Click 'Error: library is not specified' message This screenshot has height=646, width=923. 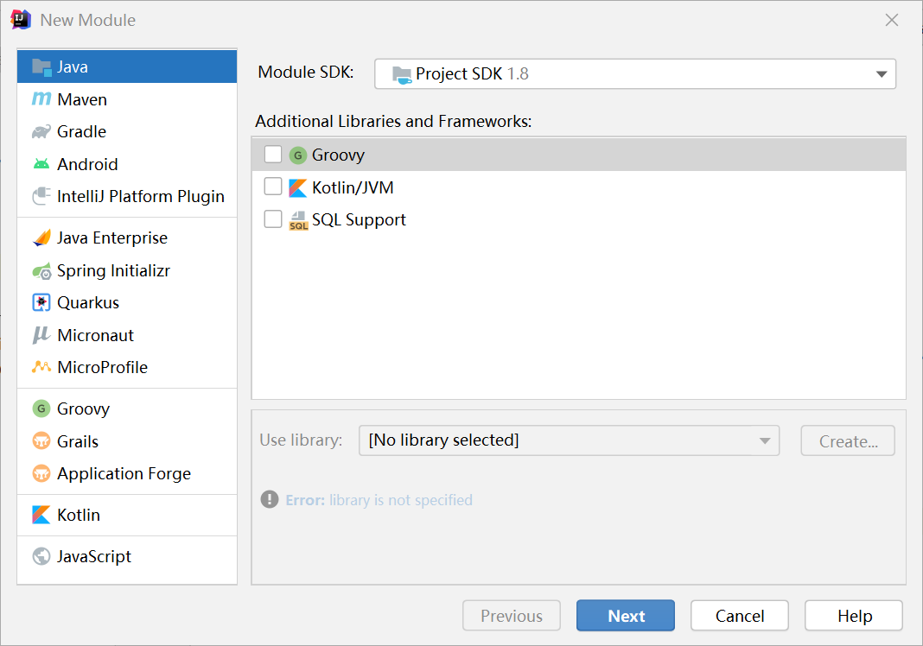point(379,500)
